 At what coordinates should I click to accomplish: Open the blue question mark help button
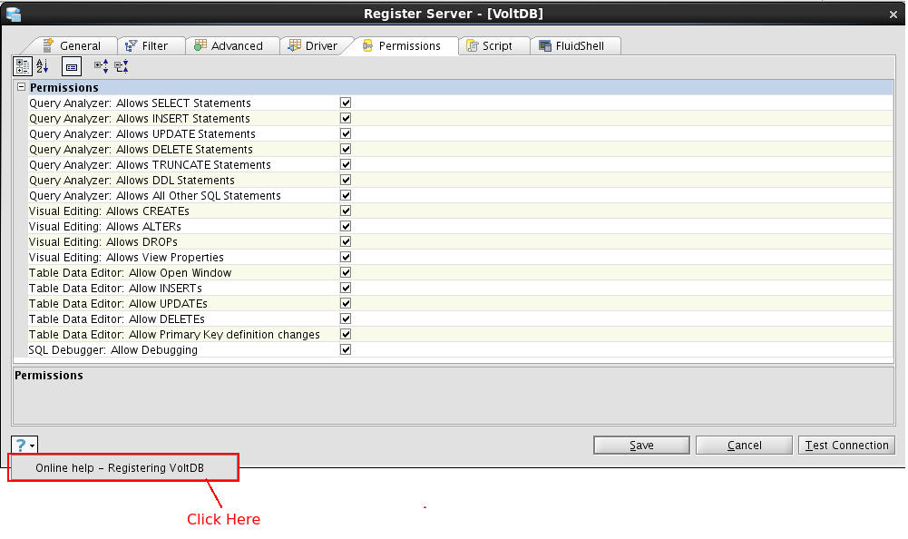tap(24, 446)
